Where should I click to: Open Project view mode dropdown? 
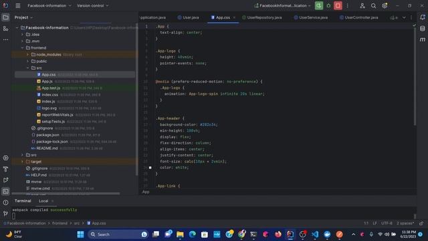(x=24, y=17)
